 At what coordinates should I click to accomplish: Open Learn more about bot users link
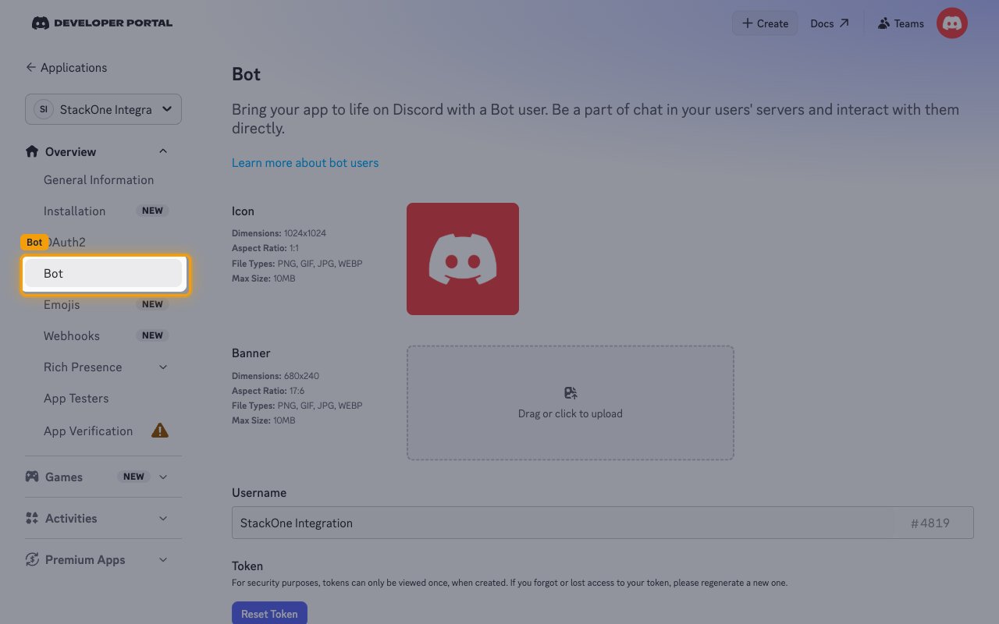[305, 162]
